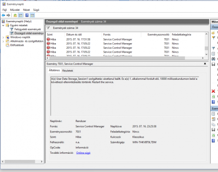
Task: Click the filter funnel beside Események száma: 34
Action: pos(48,28)
